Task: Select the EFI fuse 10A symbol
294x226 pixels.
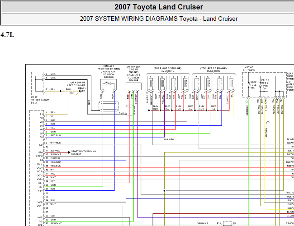Action: (x=260, y=85)
